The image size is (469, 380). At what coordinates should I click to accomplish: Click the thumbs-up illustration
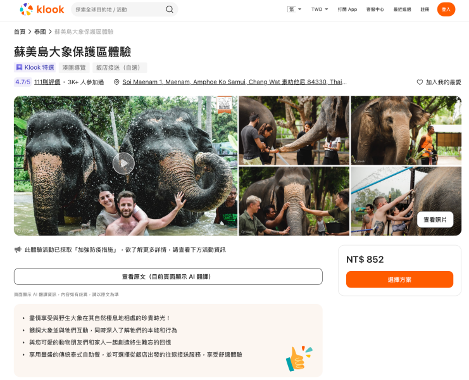(298, 358)
